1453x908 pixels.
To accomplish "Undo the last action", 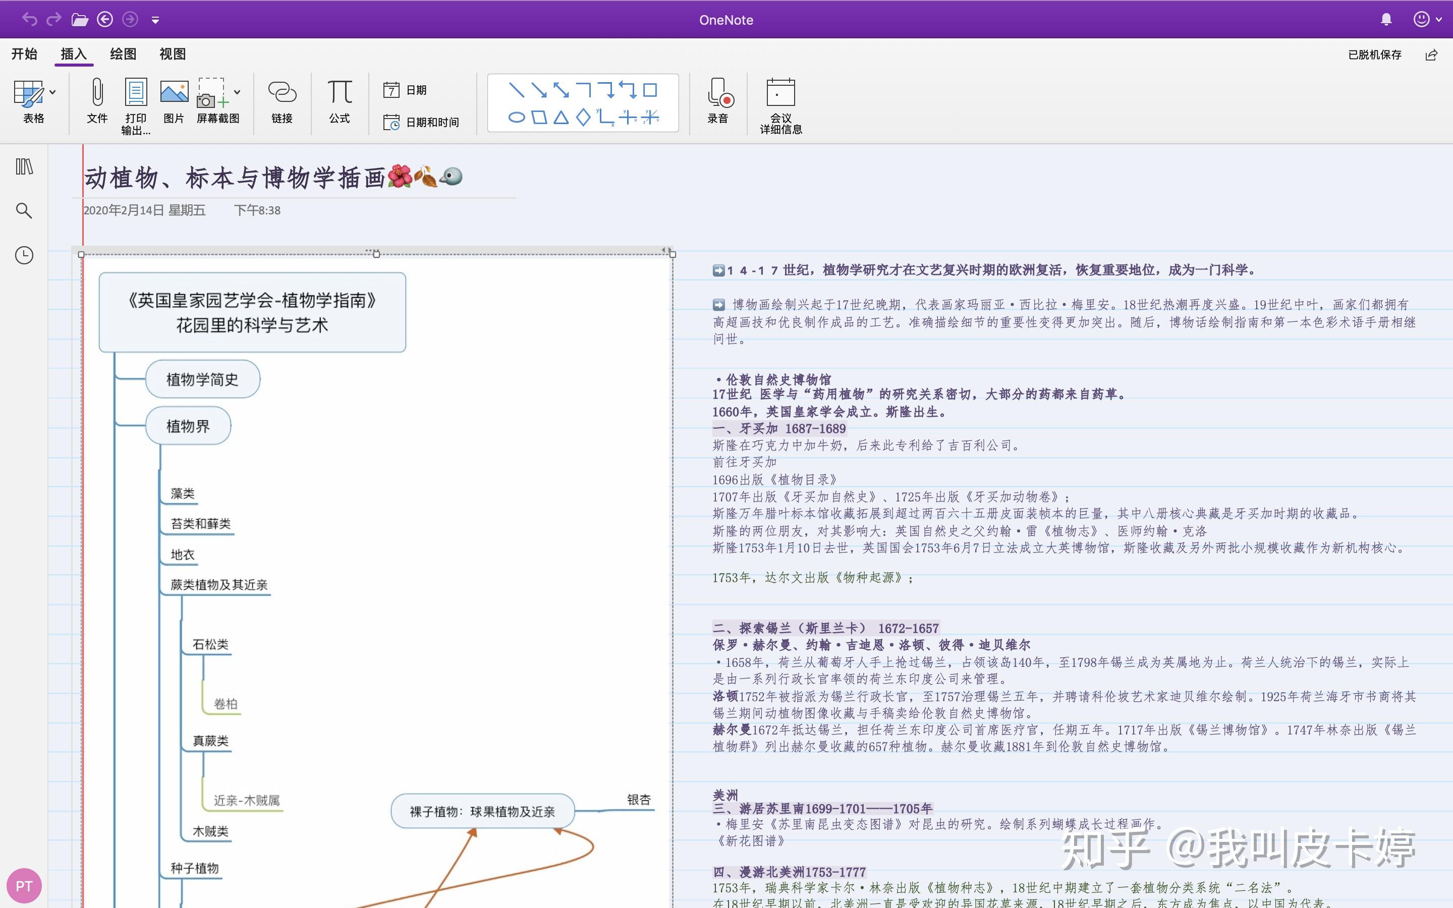I will [x=29, y=20].
